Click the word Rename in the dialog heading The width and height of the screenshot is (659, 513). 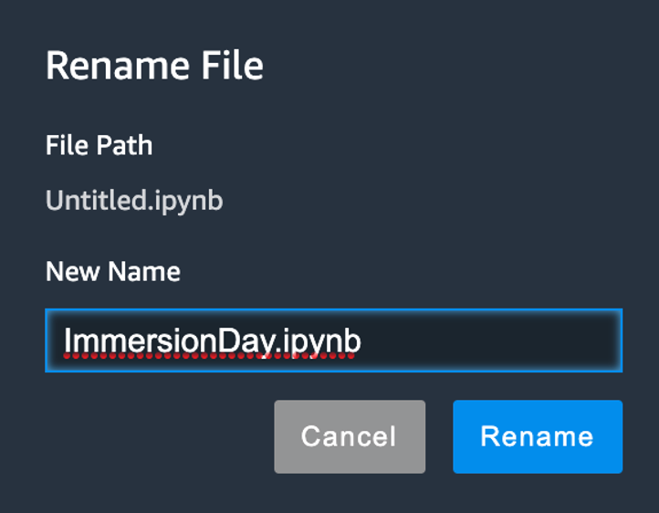tap(118, 66)
